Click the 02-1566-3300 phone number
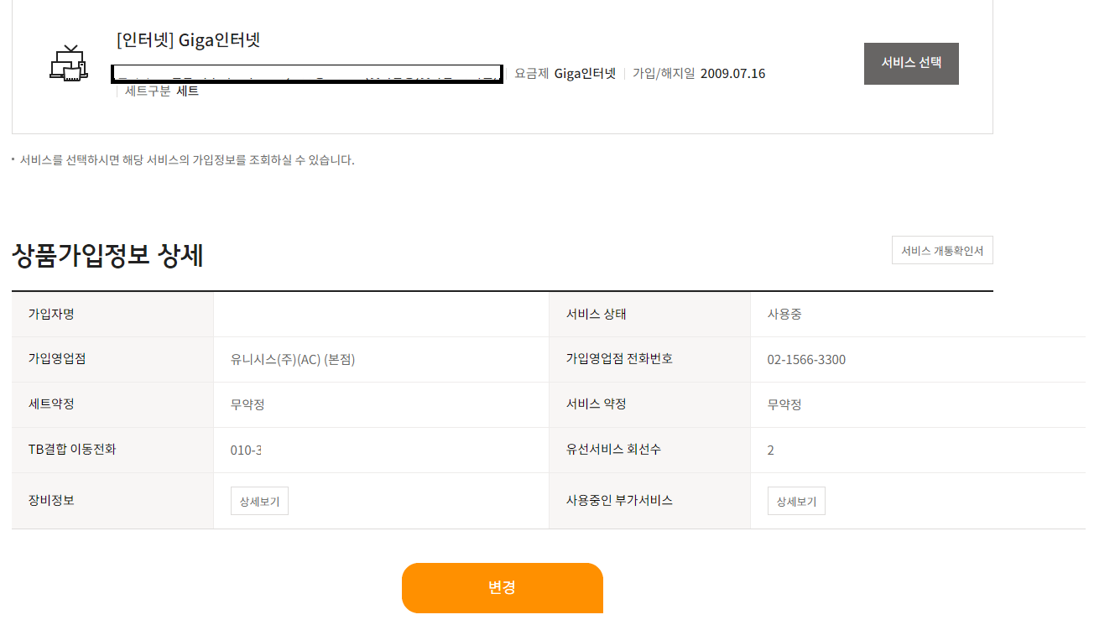Image resolution: width=1115 pixels, height=625 pixels. 806,359
